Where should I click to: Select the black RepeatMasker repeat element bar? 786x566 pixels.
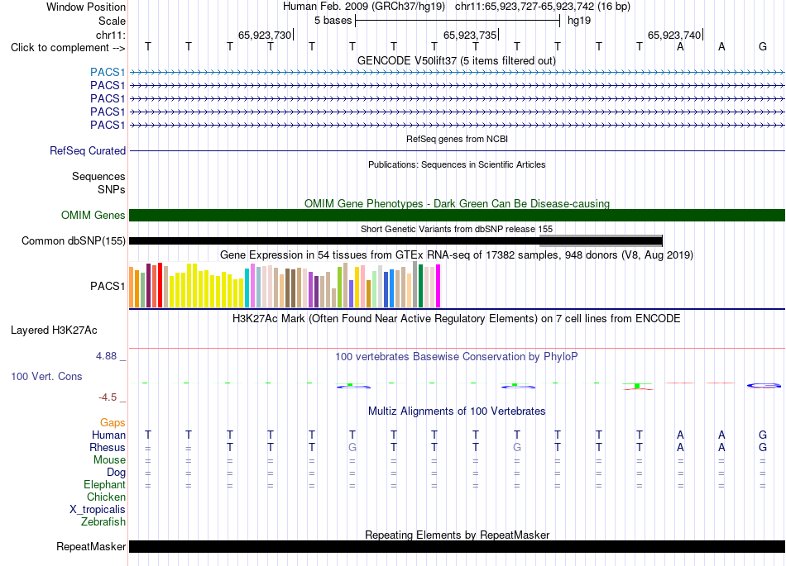click(x=457, y=546)
